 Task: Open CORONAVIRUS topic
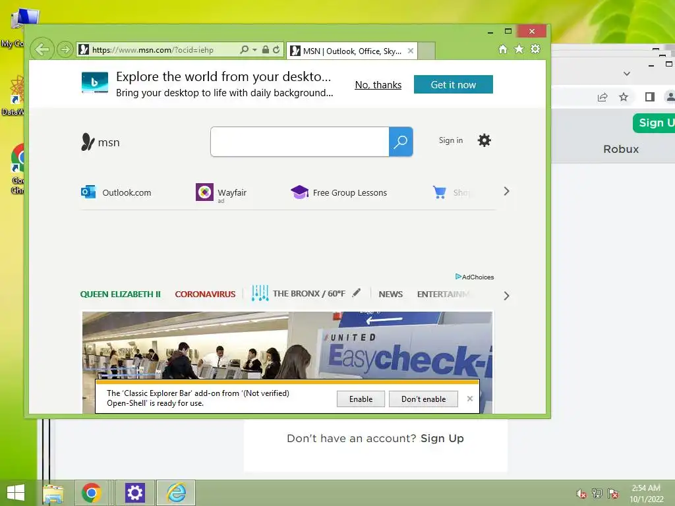[x=205, y=295]
